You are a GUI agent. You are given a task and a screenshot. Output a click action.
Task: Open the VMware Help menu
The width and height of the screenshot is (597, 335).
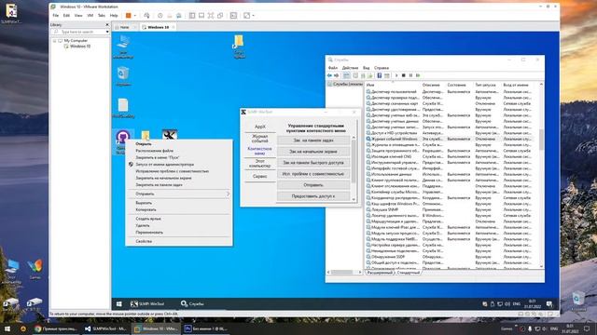pos(114,16)
